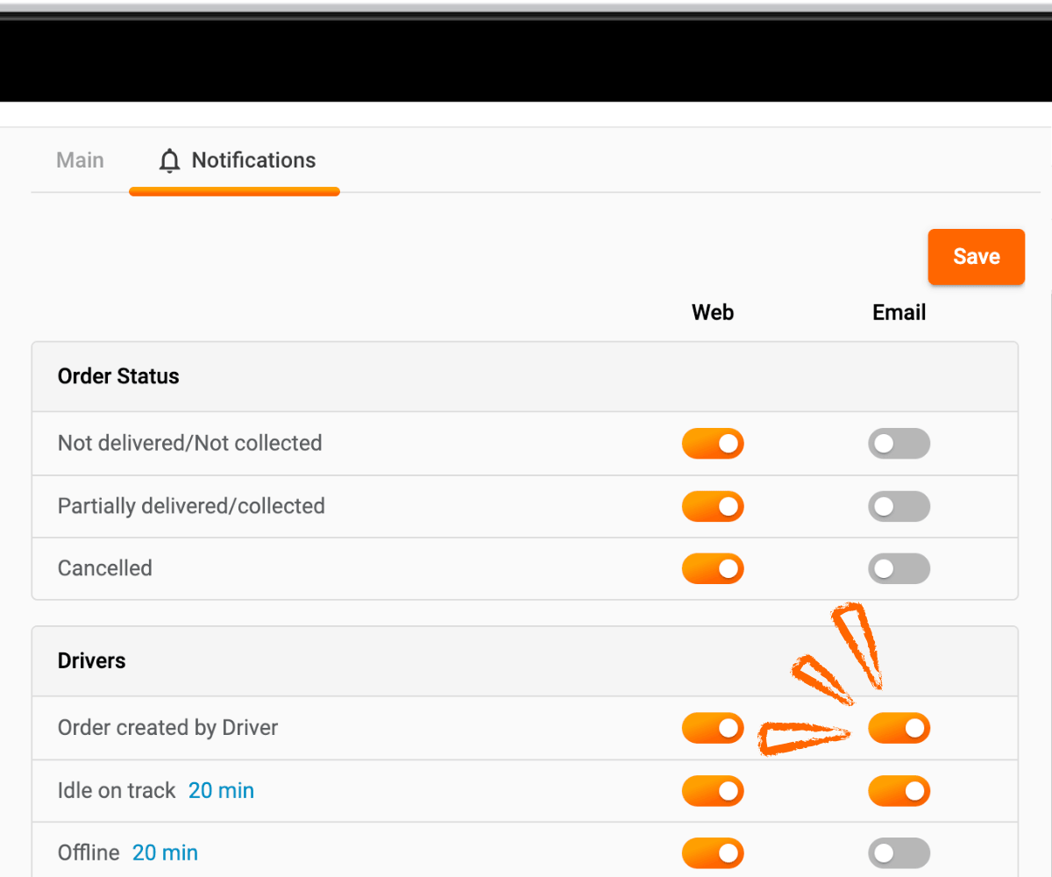Image resolution: width=1052 pixels, height=877 pixels.
Task: Click the Web column header
Action: pyautogui.click(x=713, y=312)
